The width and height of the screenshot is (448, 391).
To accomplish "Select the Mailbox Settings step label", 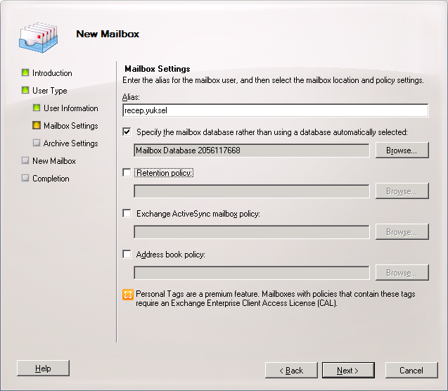I will tap(71, 126).
